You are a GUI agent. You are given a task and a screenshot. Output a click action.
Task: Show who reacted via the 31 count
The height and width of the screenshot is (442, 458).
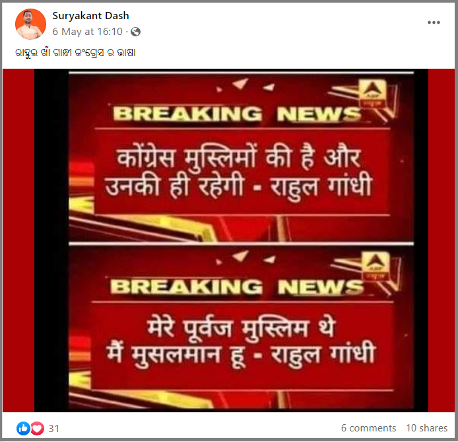(x=53, y=429)
